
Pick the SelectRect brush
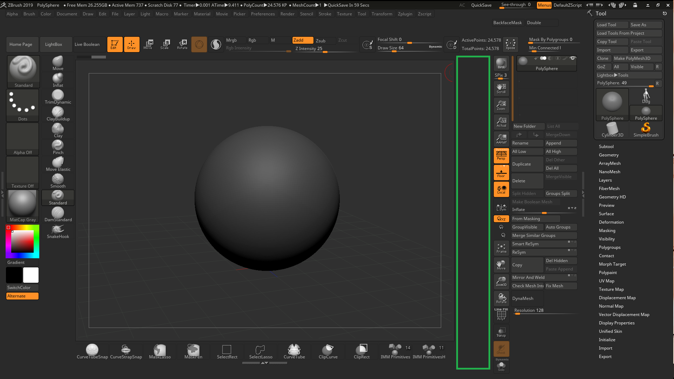227,351
